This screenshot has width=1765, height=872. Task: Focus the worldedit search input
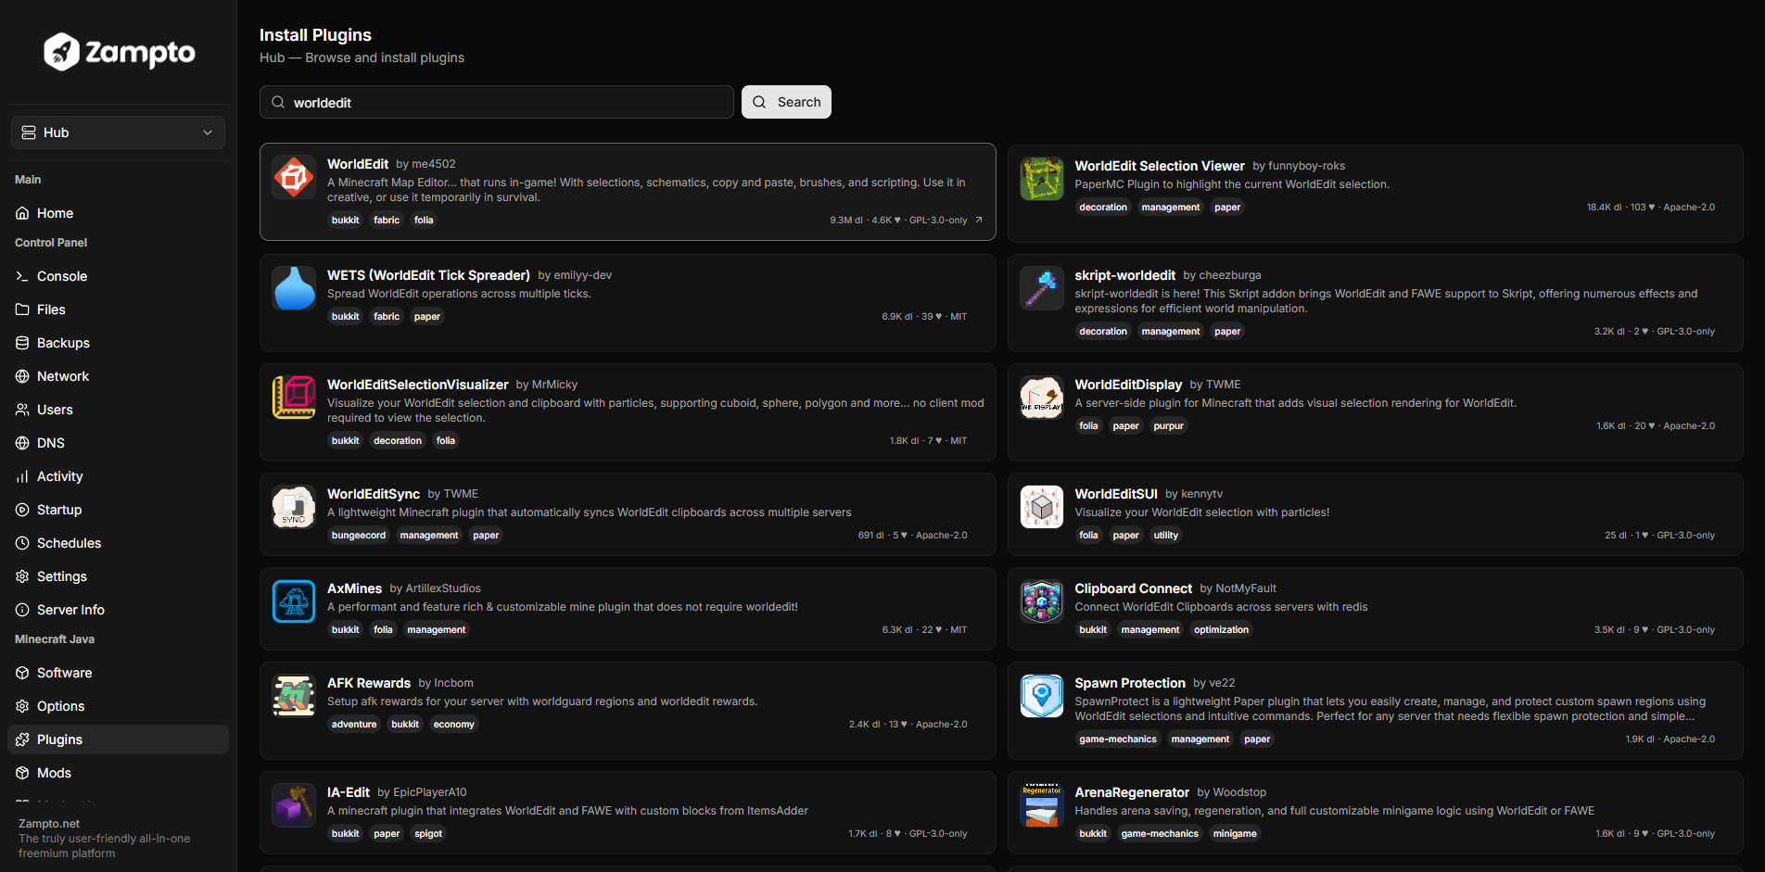pos(497,102)
